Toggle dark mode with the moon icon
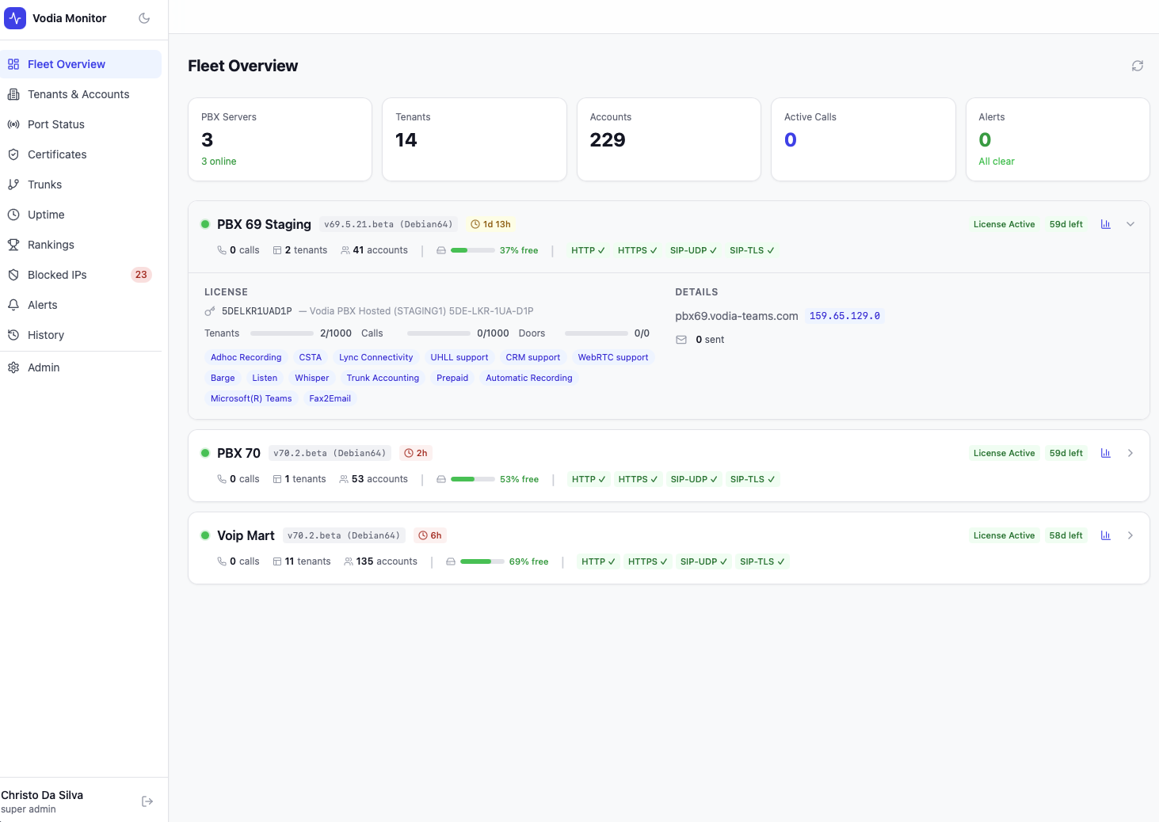This screenshot has width=1159, height=822. (144, 18)
